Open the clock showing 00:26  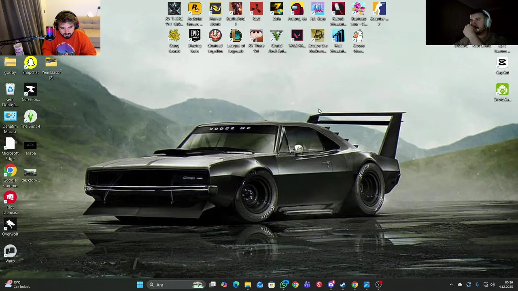pos(506,285)
